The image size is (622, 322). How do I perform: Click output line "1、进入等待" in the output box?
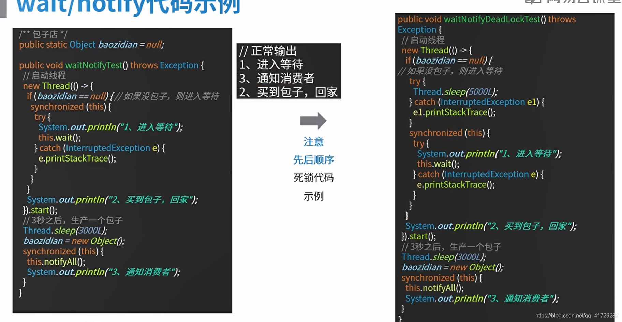coord(271,65)
